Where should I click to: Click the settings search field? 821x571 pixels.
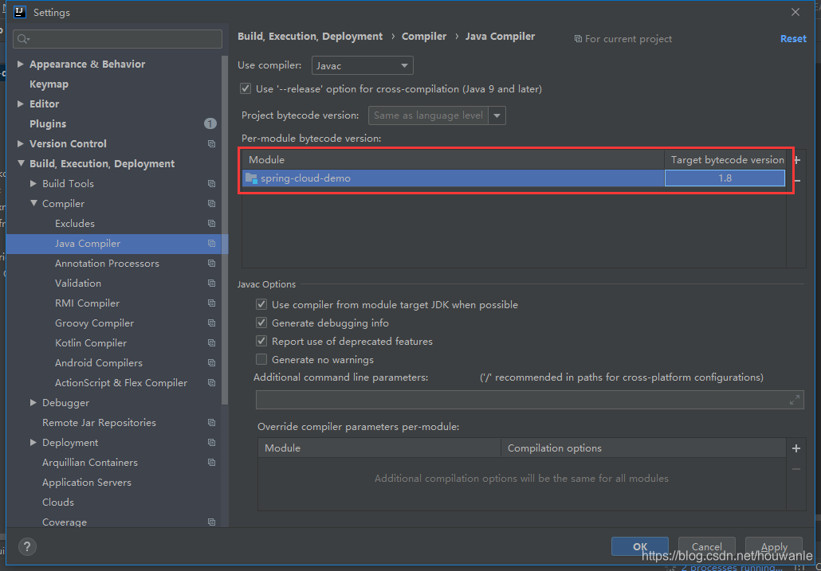(118, 39)
